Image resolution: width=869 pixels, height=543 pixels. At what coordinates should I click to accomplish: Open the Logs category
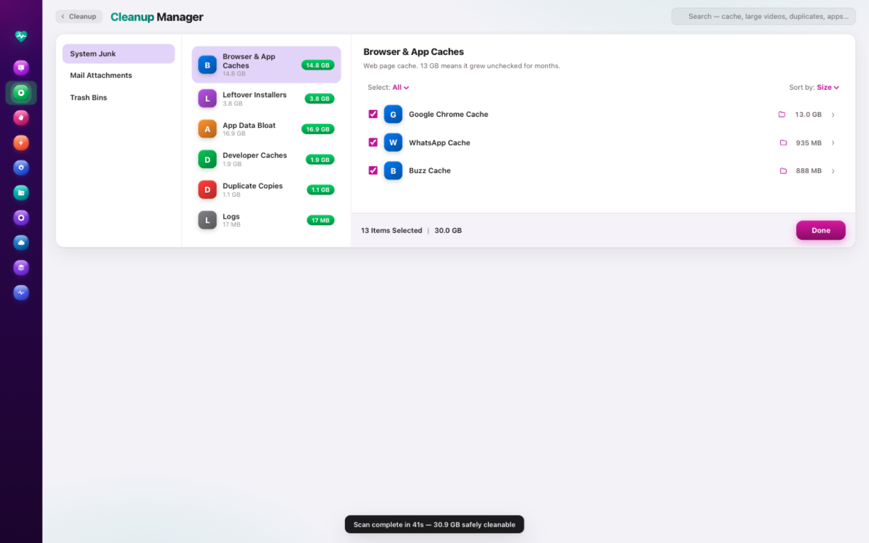[x=266, y=220]
